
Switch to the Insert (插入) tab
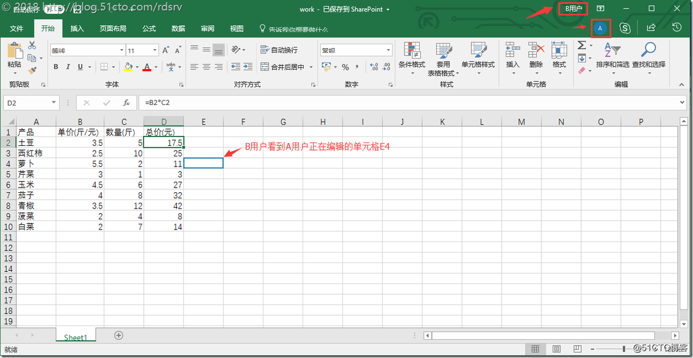point(77,28)
